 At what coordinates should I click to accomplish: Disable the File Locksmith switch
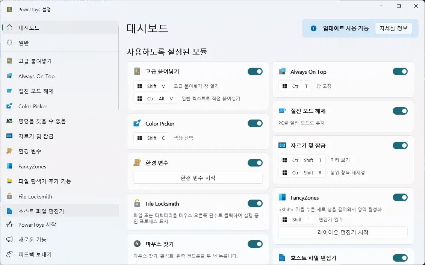pos(255,203)
